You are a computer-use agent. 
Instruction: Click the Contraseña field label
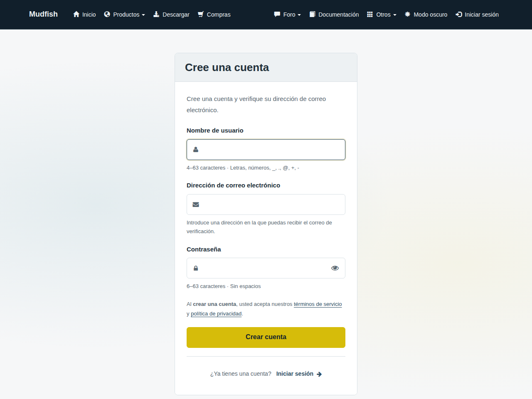(204, 249)
